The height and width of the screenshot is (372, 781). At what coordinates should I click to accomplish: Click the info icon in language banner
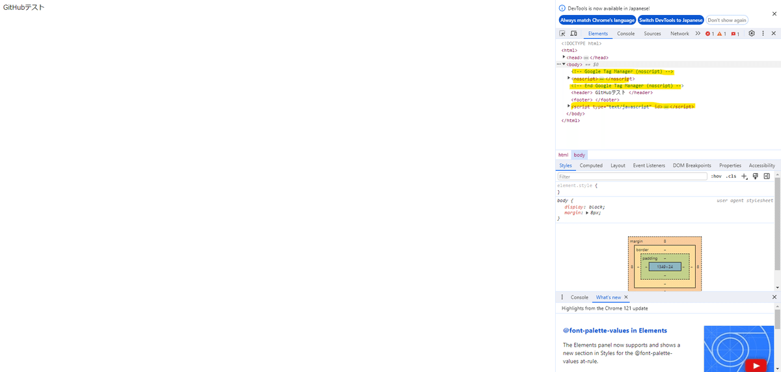pos(562,8)
